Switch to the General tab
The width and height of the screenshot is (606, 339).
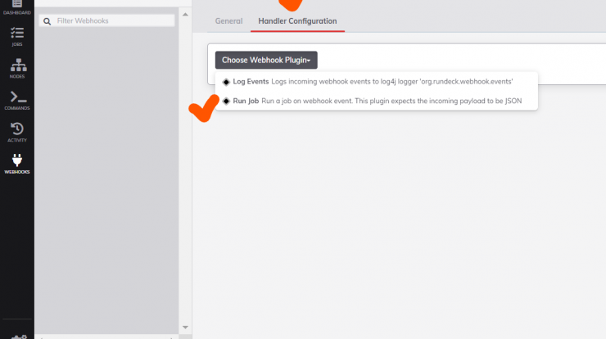pyautogui.click(x=228, y=21)
